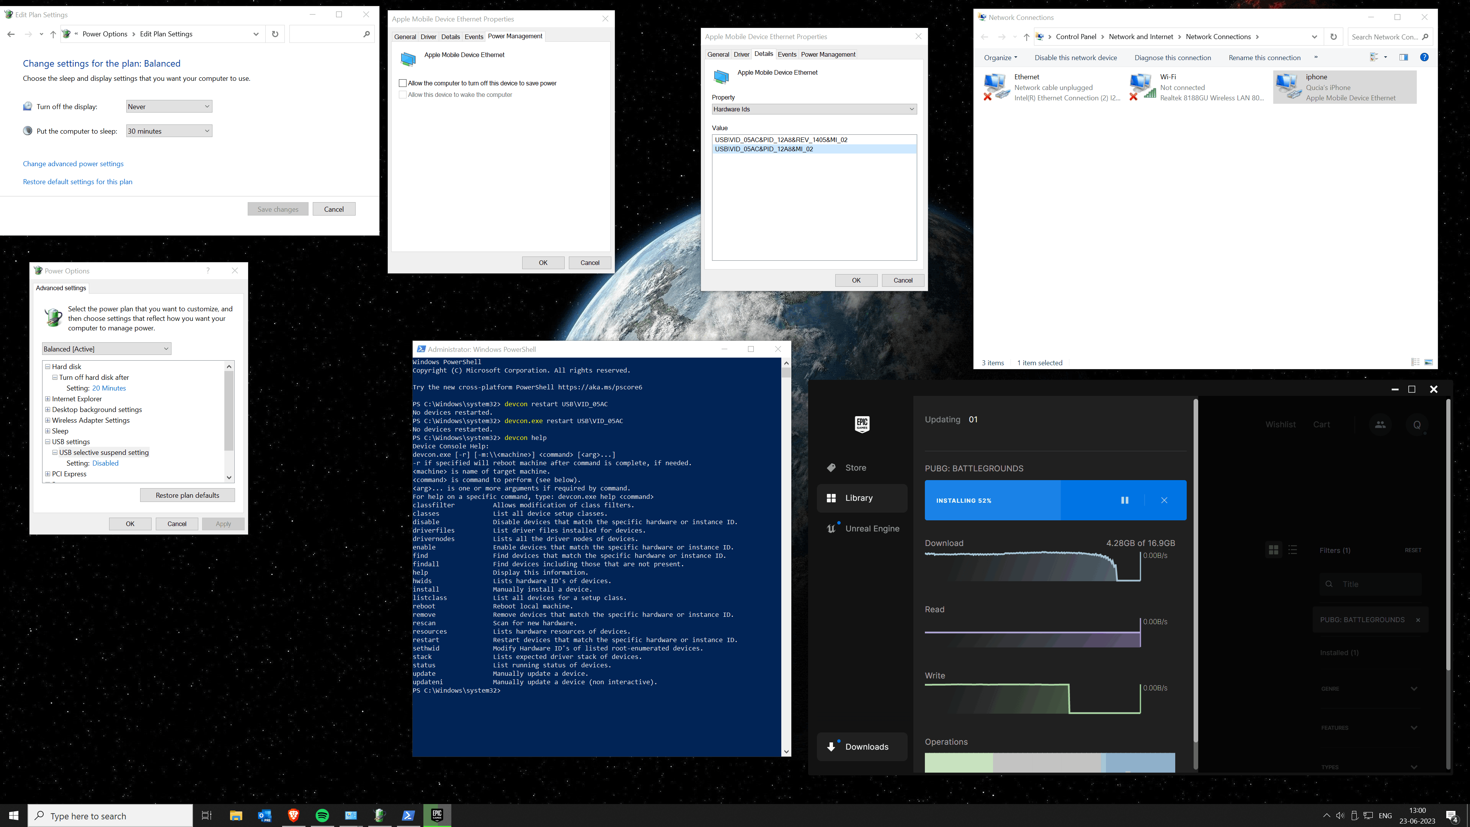Open the Hardware Ids property dropdown
This screenshot has height=827, width=1470.
click(x=814, y=109)
